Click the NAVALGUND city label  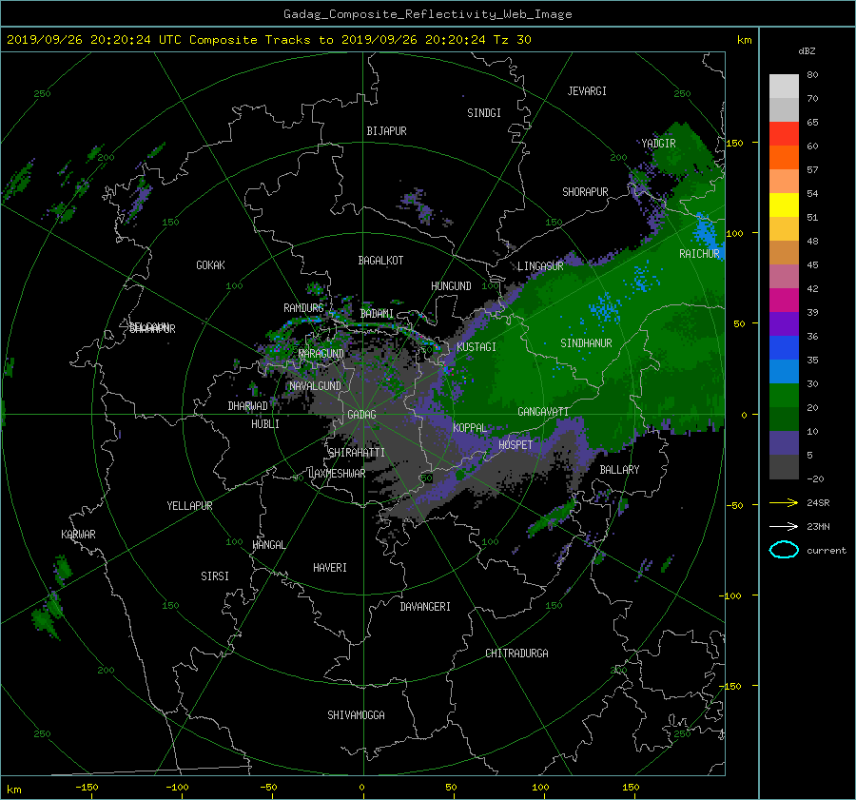pyautogui.click(x=315, y=386)
